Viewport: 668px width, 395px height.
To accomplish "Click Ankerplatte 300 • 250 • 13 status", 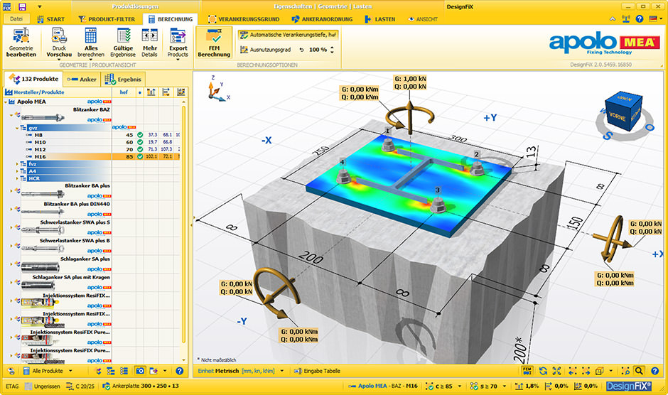I will [141, 386].
